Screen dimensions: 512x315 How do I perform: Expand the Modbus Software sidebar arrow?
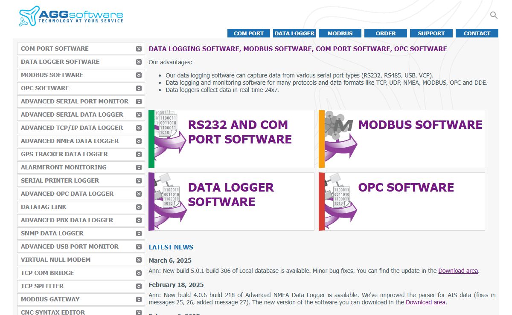pos(139,75)
